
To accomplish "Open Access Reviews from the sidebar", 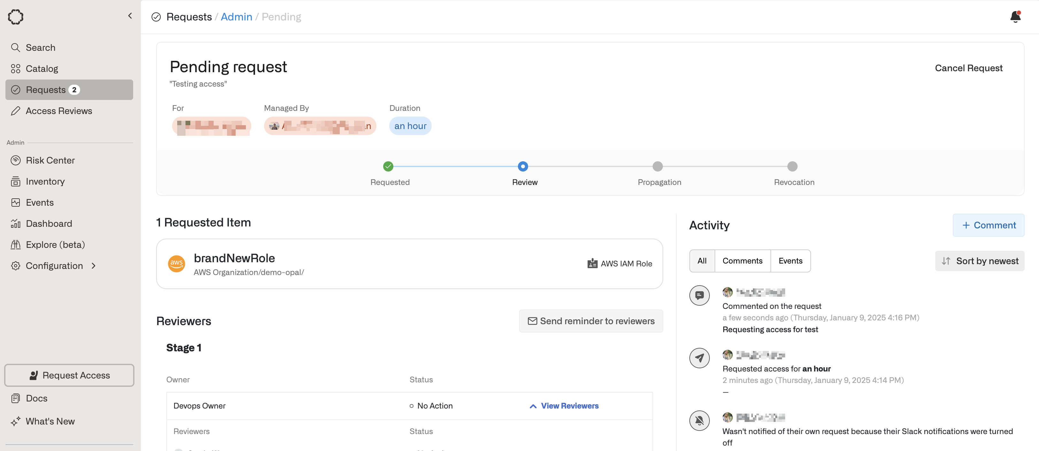I will click(x=58, y=111).
